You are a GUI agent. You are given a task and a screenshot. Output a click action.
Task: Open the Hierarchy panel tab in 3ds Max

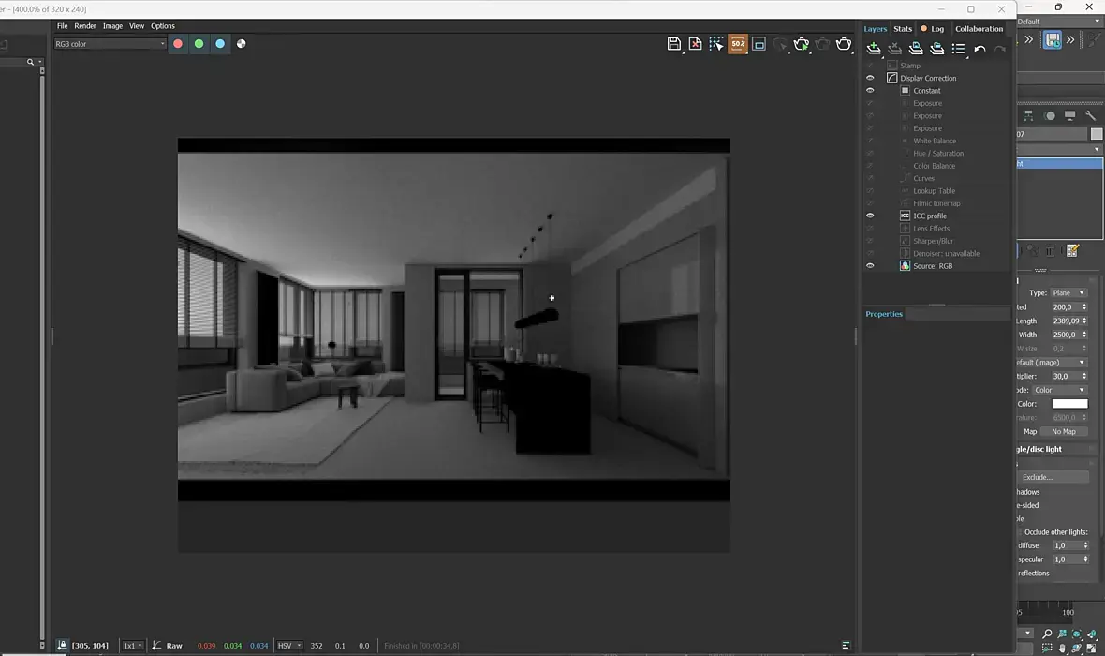(1028, 115)
